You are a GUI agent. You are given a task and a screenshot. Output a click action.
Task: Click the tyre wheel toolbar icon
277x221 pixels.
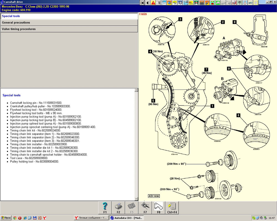180,3
